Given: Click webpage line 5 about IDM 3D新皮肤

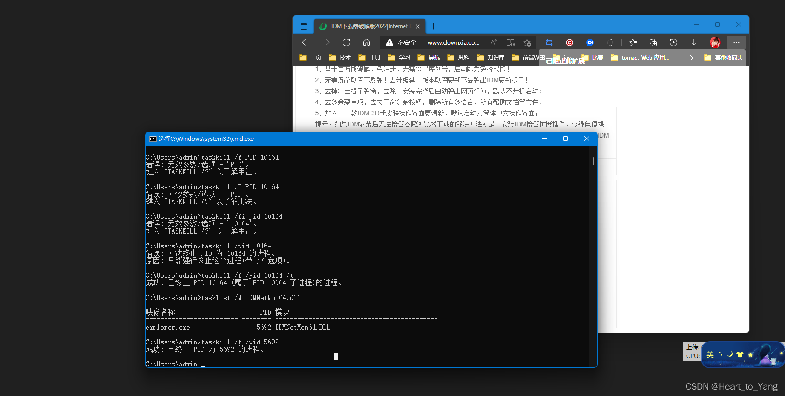Looking at the screenshot, I should click(x=427, y=113).
